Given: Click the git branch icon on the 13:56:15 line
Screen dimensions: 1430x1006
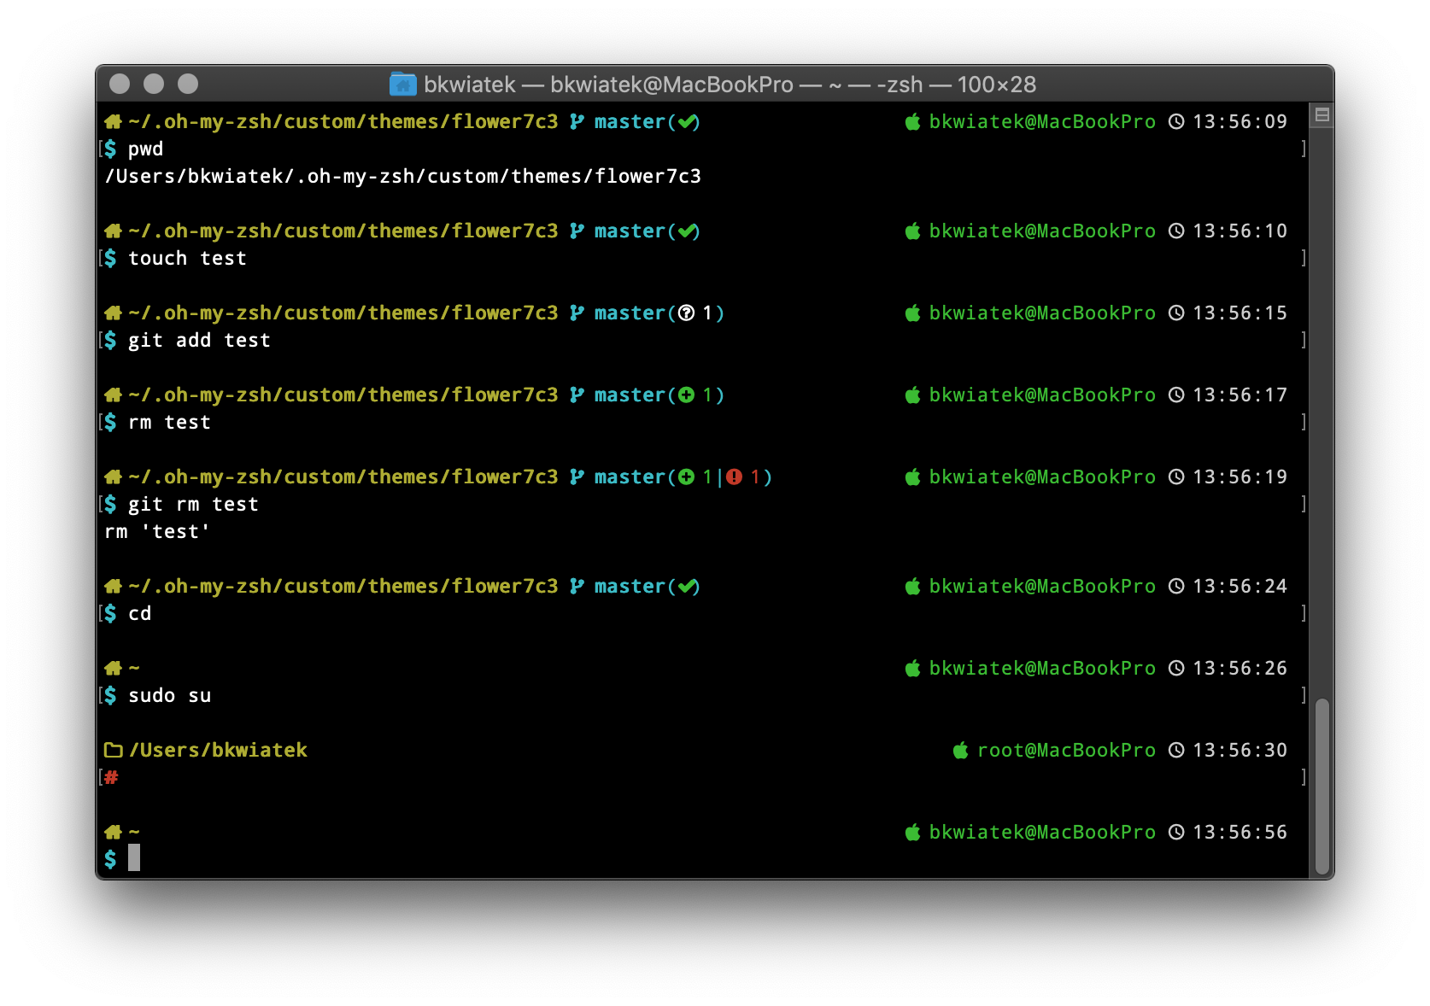Looking at the screenshot, I should pyautogui.click(x=577, y=313).
